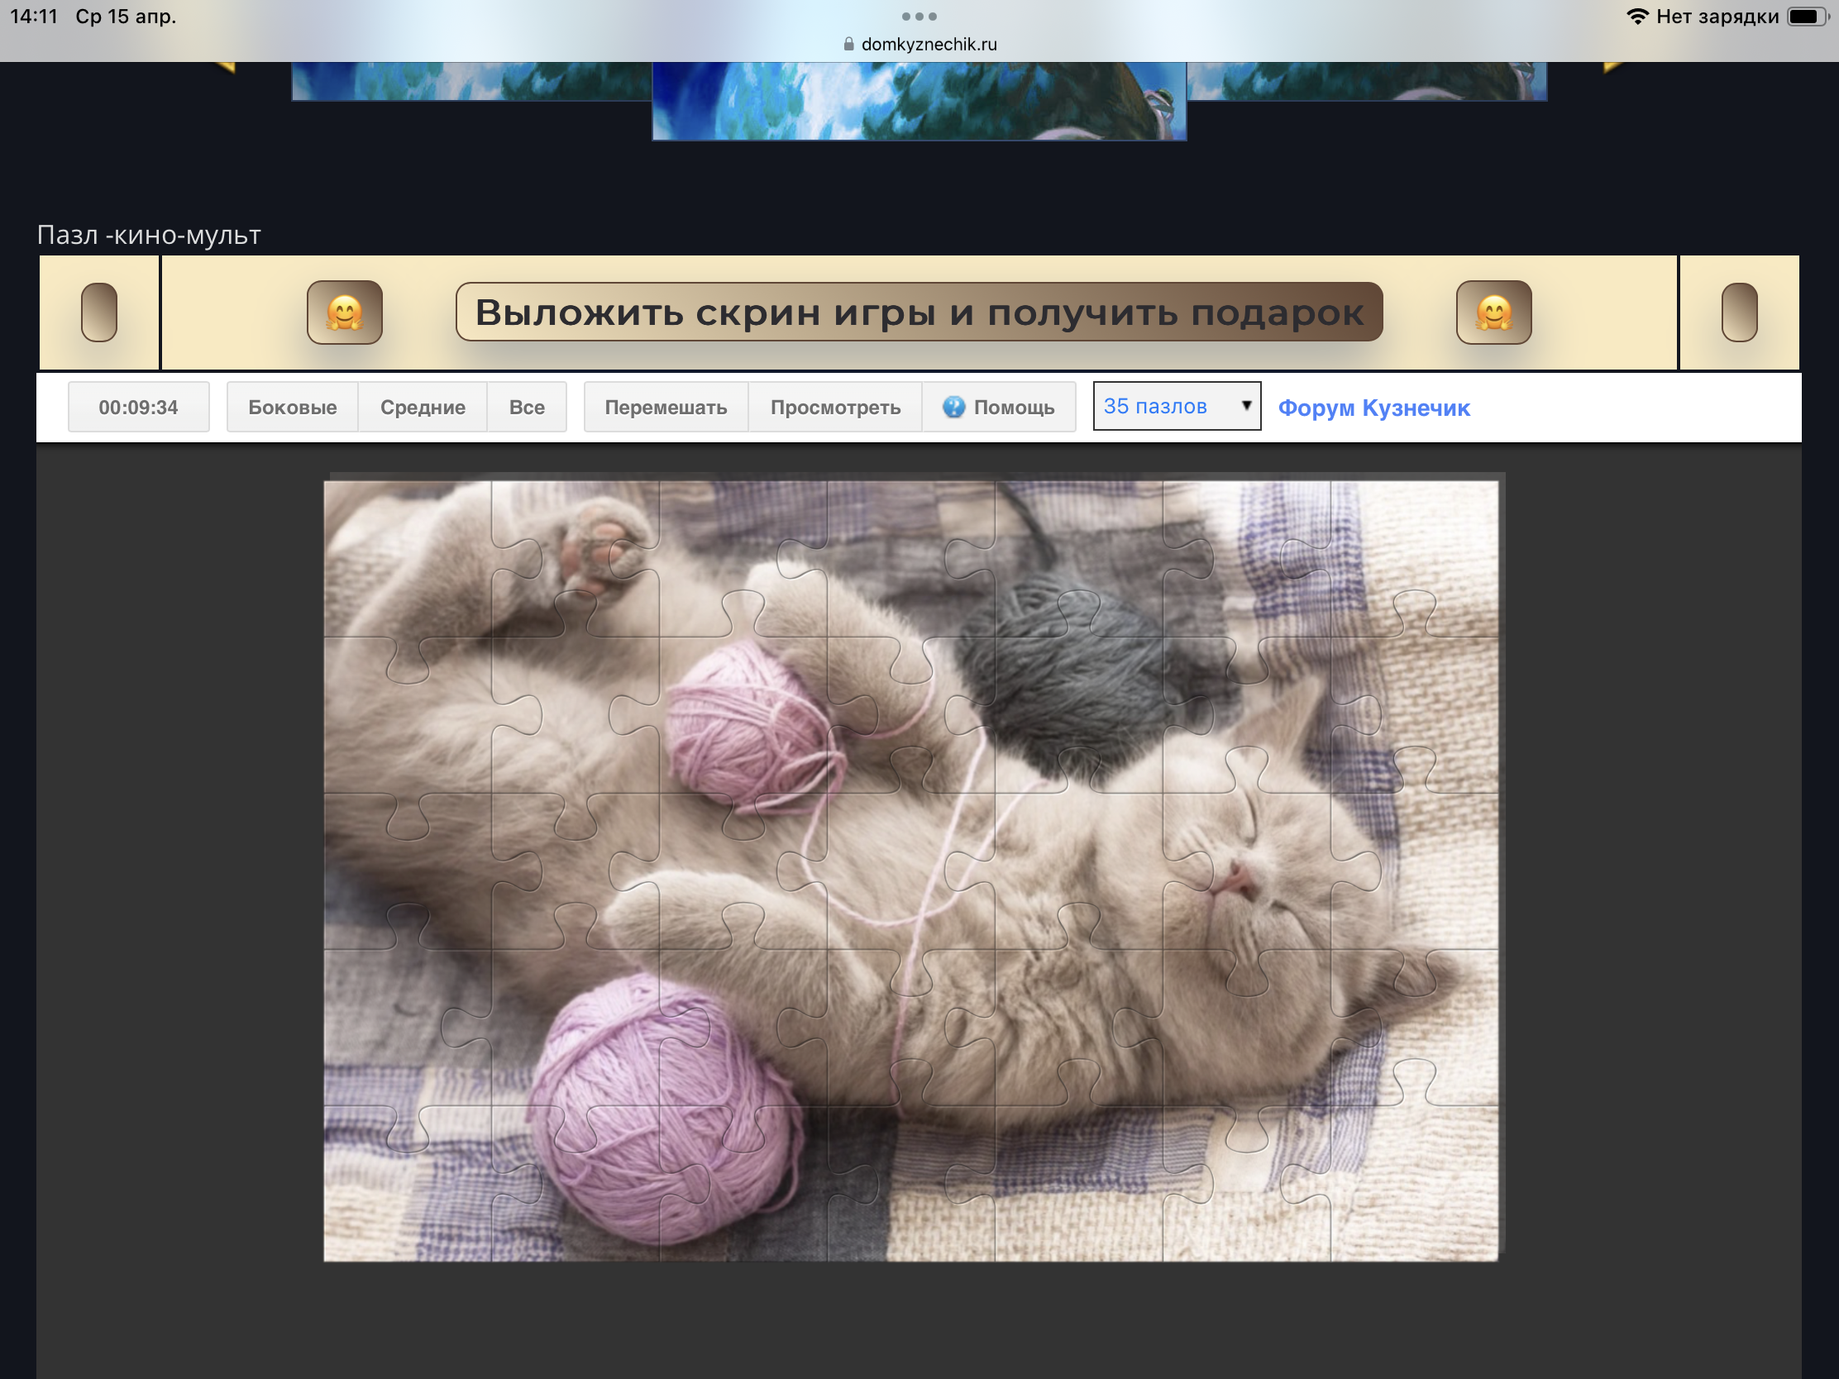This screenshot has height=1379, width=1839.
Task: Click the dropdown arrow of puzzle count selector
Action: 1245,406
